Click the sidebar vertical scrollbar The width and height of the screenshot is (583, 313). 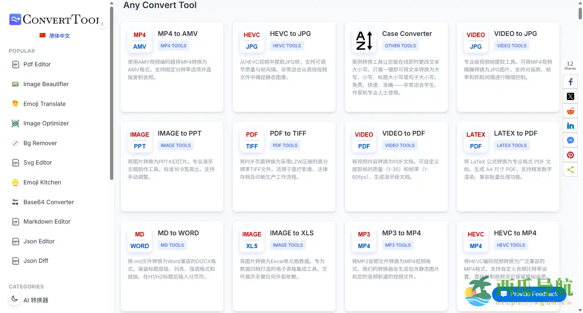coord(111,92)
